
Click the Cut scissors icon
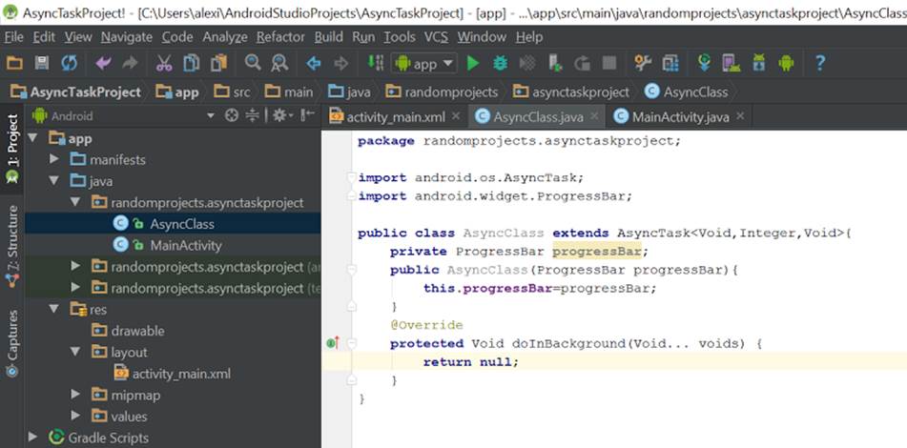point(164,63)
